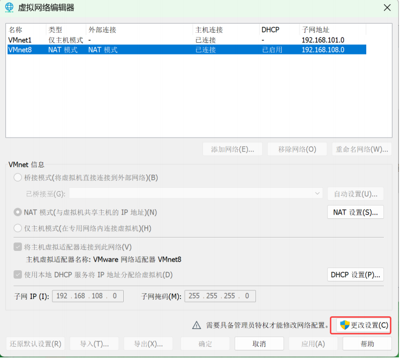The height and width of the screenshot is (359, 400).
Task: Sort by 外部连接 column header
Action: point(140,30)
